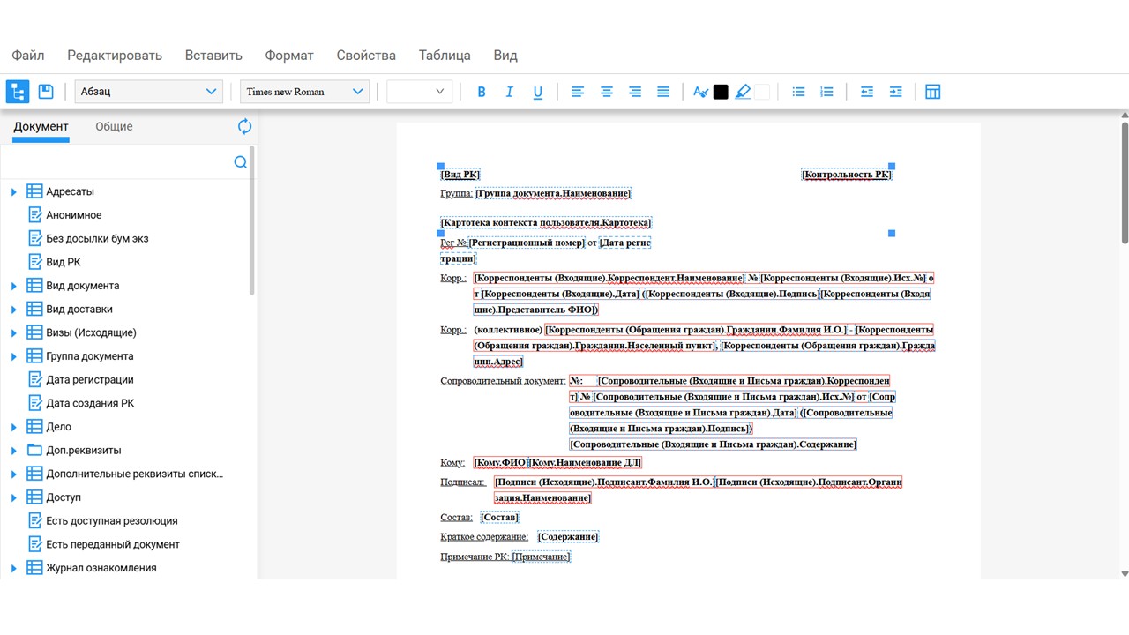Expand the Адресаты tree node

coord(13,192)
